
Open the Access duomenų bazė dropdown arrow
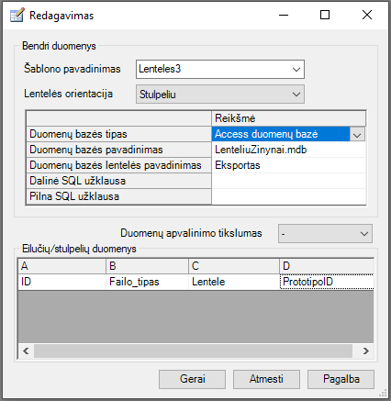pyautogui.click(x=357, y=134)
